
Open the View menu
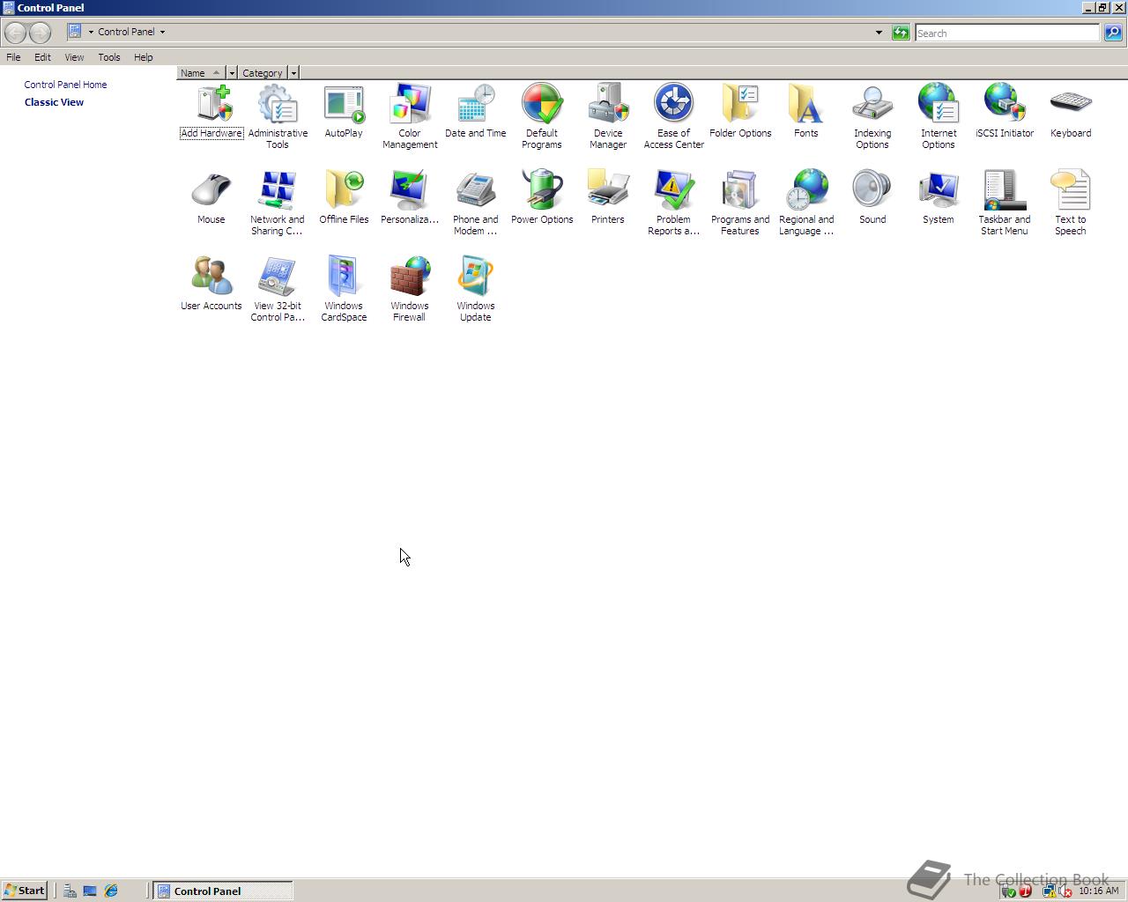point(74,57)
